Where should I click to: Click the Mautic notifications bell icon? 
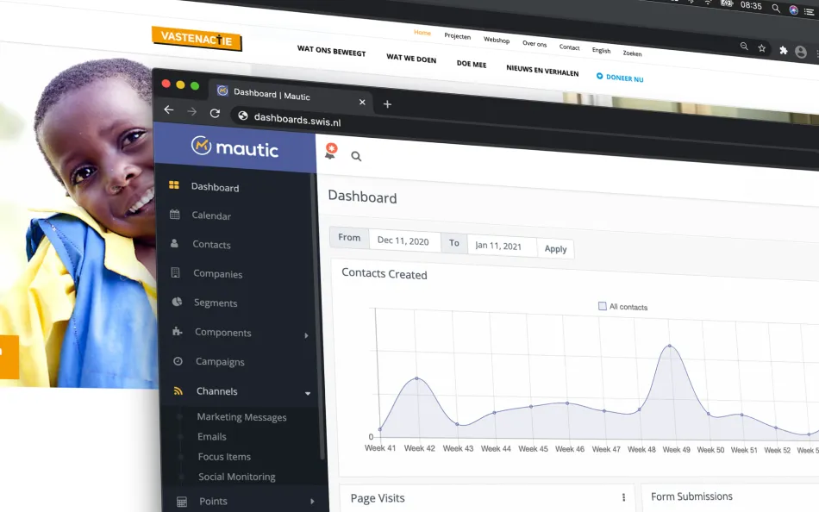[330, 150]
